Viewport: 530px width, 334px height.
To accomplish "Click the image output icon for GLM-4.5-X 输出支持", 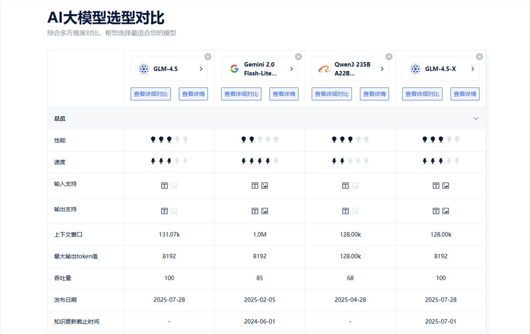I will 446,211.
